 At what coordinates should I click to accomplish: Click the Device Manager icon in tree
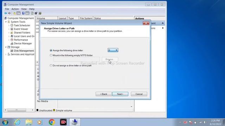[12, 43]
